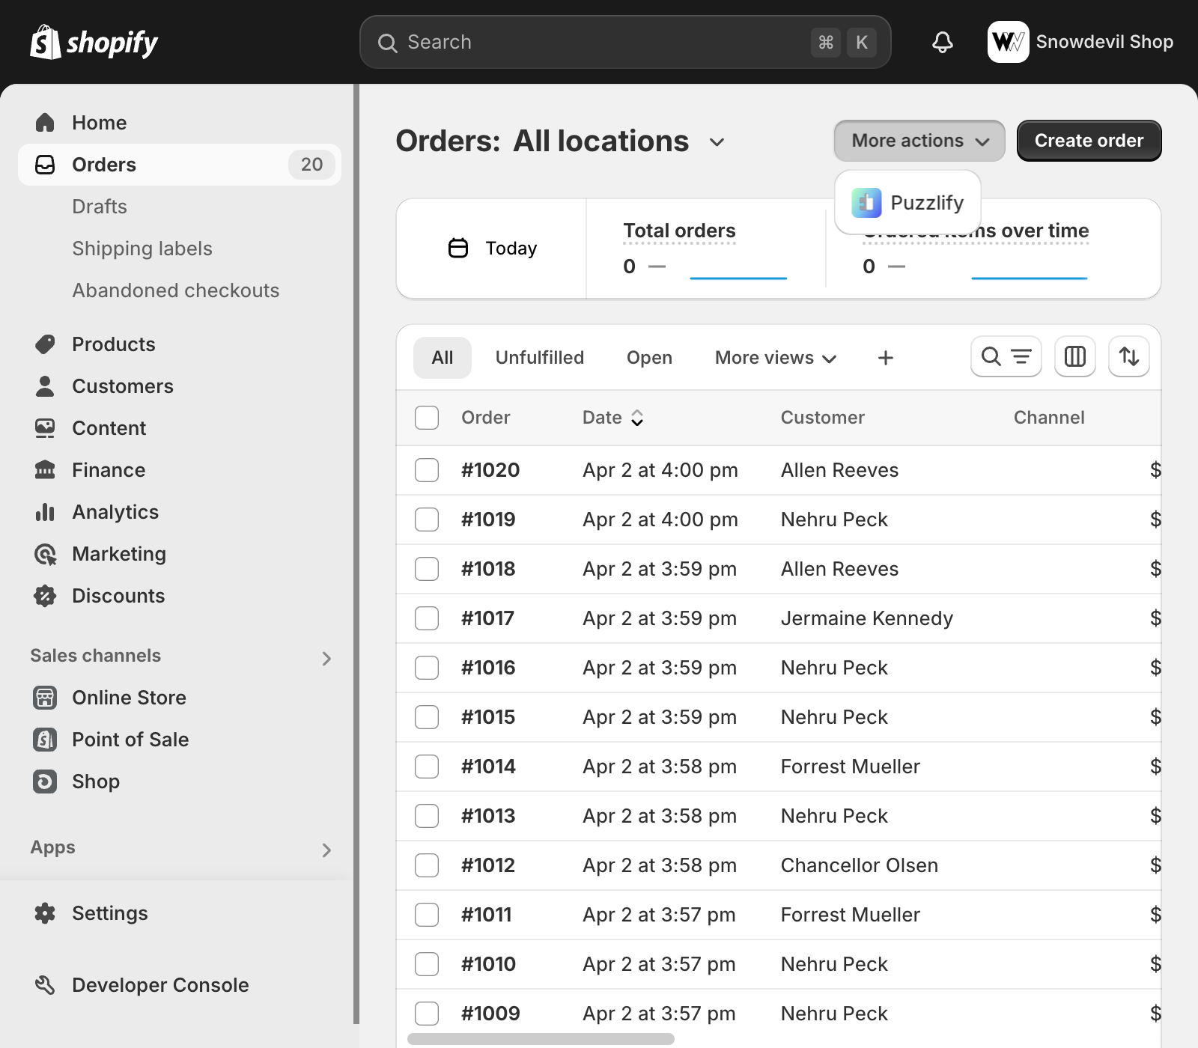Expand the More views dropdown
This screenshot has width=1198, height=1048.
(x=775, y=358)
